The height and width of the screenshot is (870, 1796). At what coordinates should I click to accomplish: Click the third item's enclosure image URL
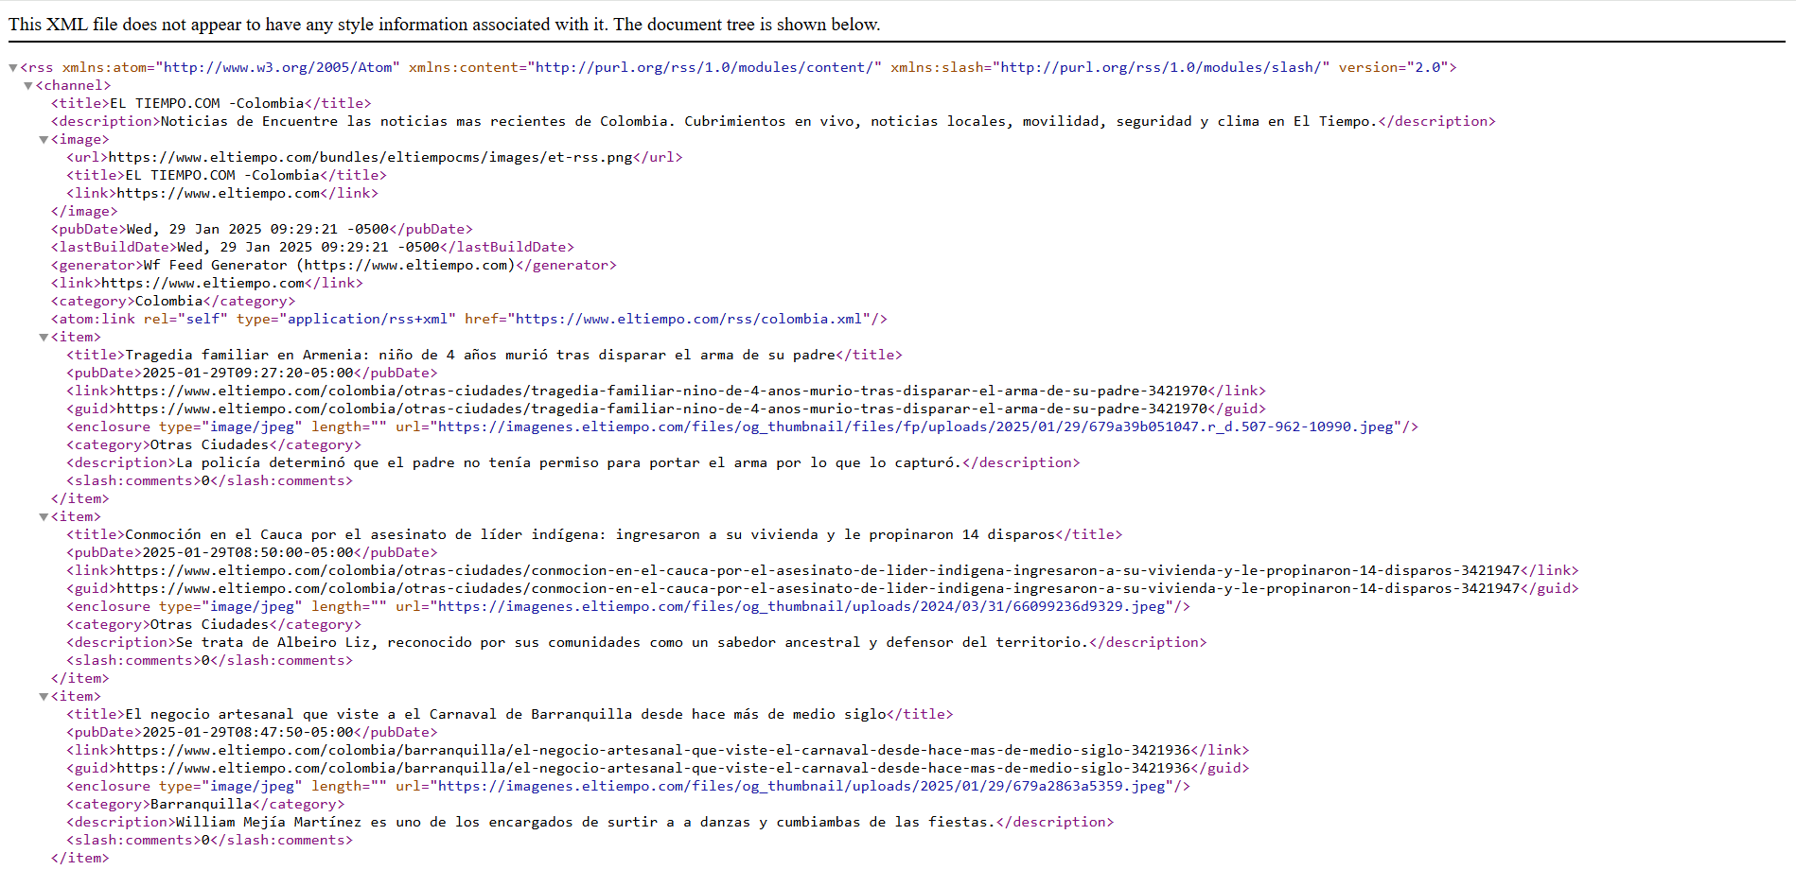click(x=805, y=787)
